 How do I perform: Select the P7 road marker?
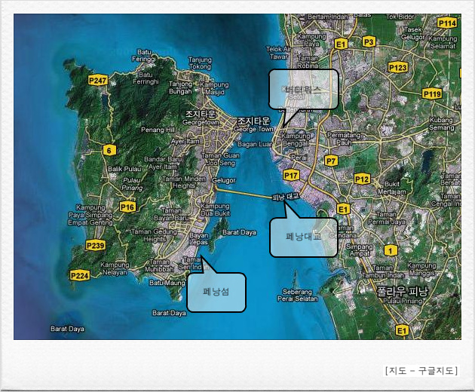coord(331,161)
